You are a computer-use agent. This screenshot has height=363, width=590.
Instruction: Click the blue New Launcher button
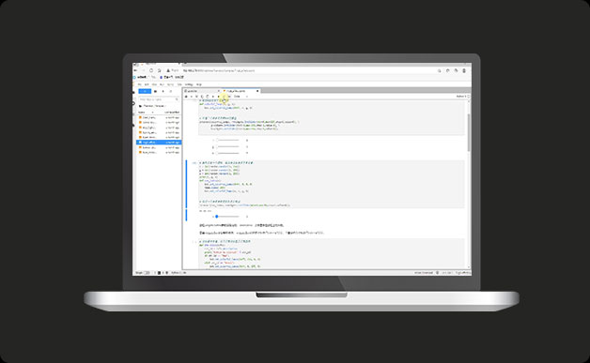pos(145,91)
